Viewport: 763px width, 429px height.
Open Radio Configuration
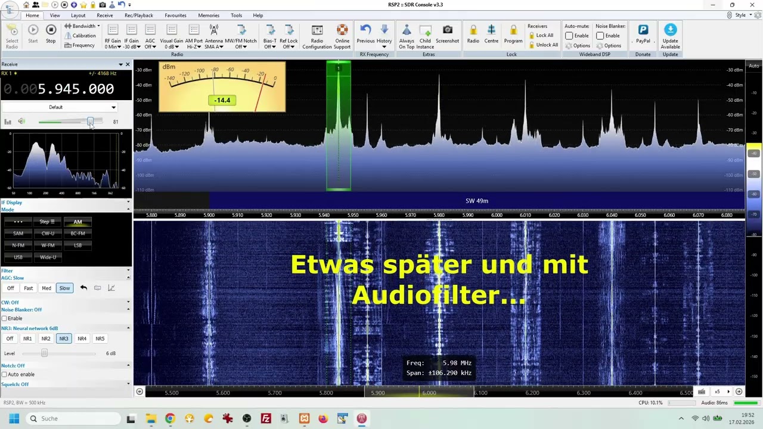(317, 37)
